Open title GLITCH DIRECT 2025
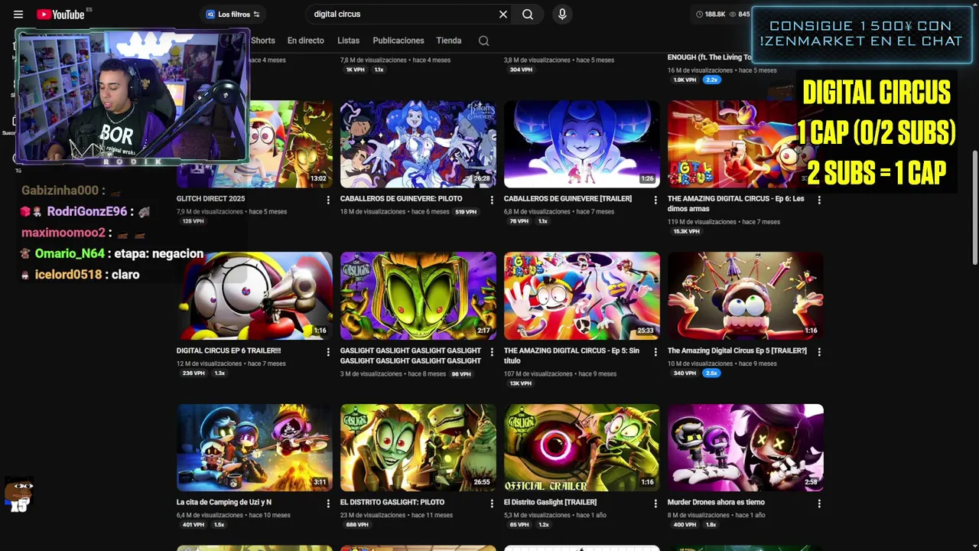The height and width of the screenshot is (551, 979). click(x=210, y=199)
